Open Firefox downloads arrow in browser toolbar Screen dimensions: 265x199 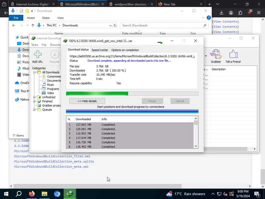[x=221, y=13]
